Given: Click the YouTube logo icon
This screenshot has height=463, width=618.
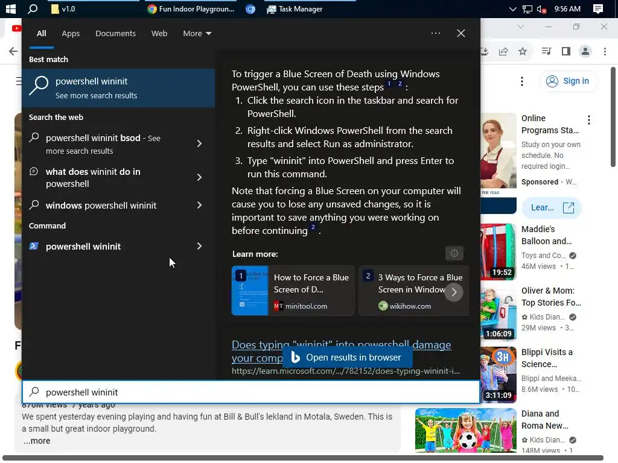Looking at the screenshot, I should click(x=16, y=28).
